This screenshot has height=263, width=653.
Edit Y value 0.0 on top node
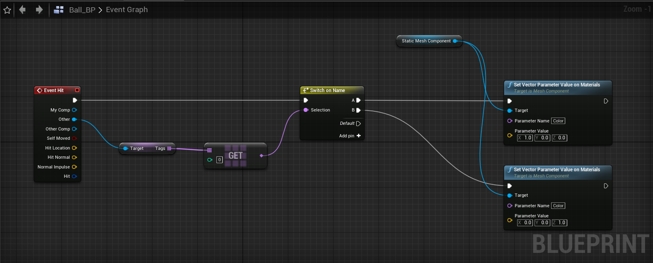[542, 138]
